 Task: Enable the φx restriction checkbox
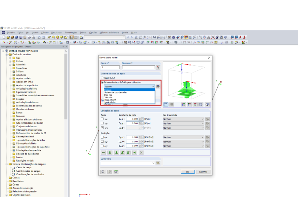point(102,137)
